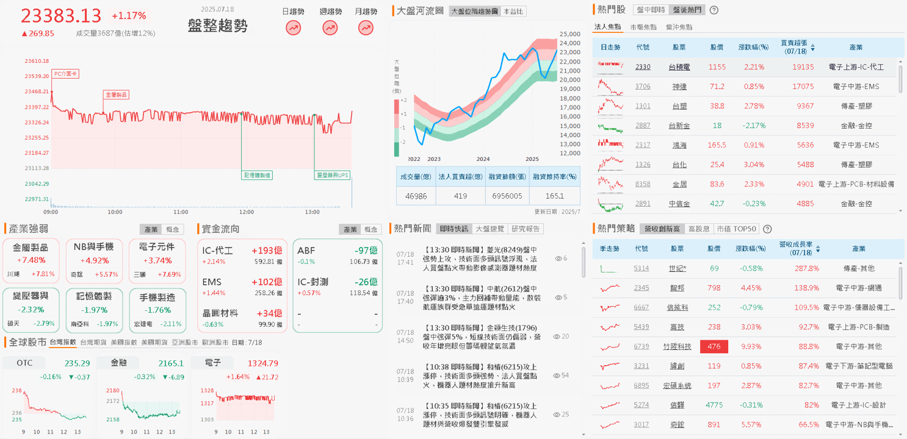The width and height of the screenshot is (907, 439).
Task: Select the 盤後熱門 toggle in 熱門股
Action: coord(687,10)
